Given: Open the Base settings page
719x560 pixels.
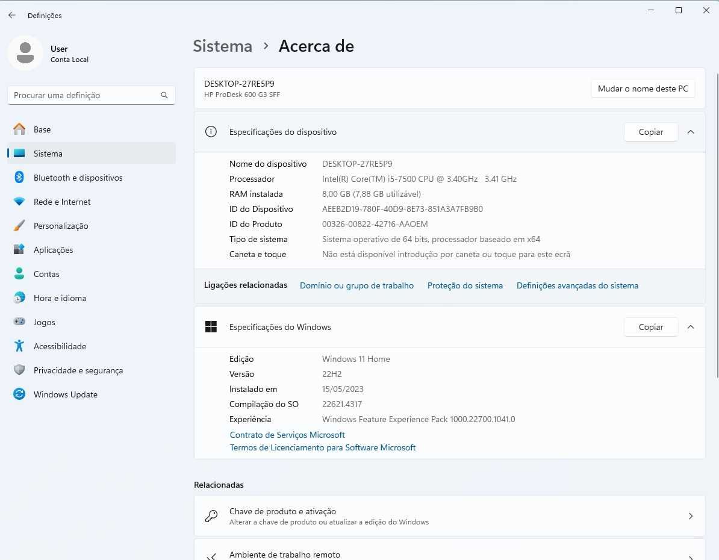Looking at the screenshot, I should [92, 129].
